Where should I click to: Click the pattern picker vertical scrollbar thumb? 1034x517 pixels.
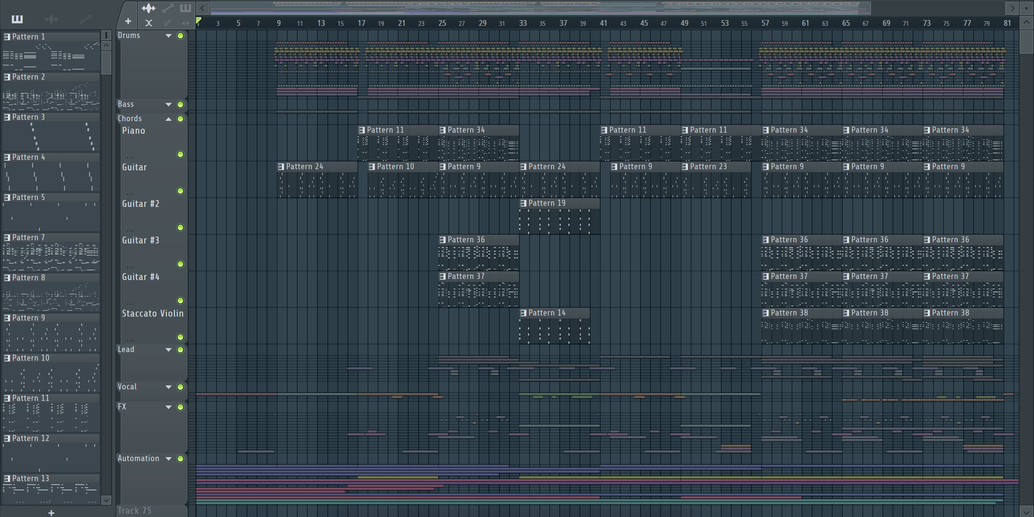[106, 62]
